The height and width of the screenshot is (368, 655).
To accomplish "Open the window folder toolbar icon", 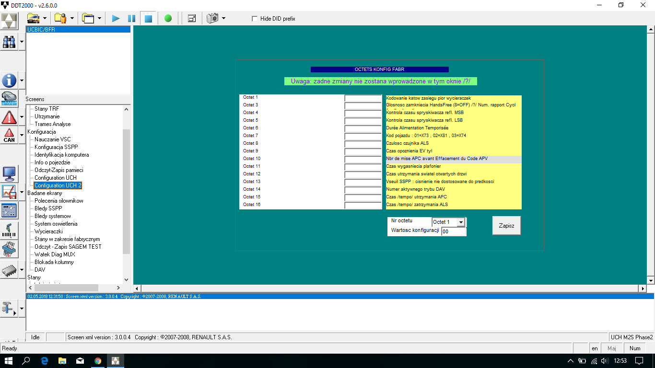I will point(88,18).
